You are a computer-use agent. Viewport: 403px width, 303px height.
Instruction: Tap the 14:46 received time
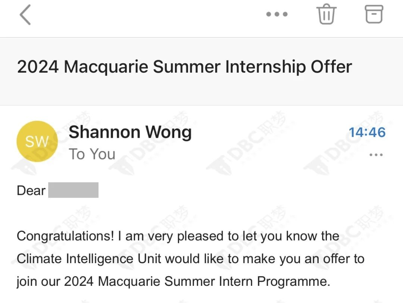367,132
